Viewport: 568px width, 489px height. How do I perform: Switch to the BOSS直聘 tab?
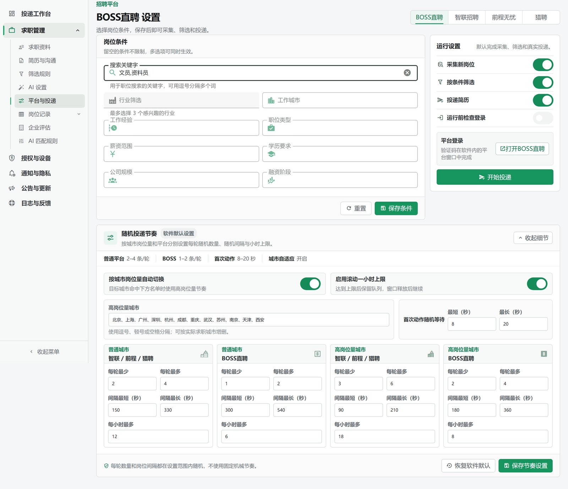[429, 17]
